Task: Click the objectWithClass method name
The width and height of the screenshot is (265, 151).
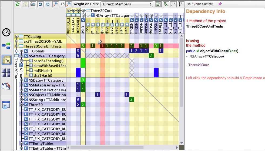Action: pyautogui.click(x=214, y=51)
